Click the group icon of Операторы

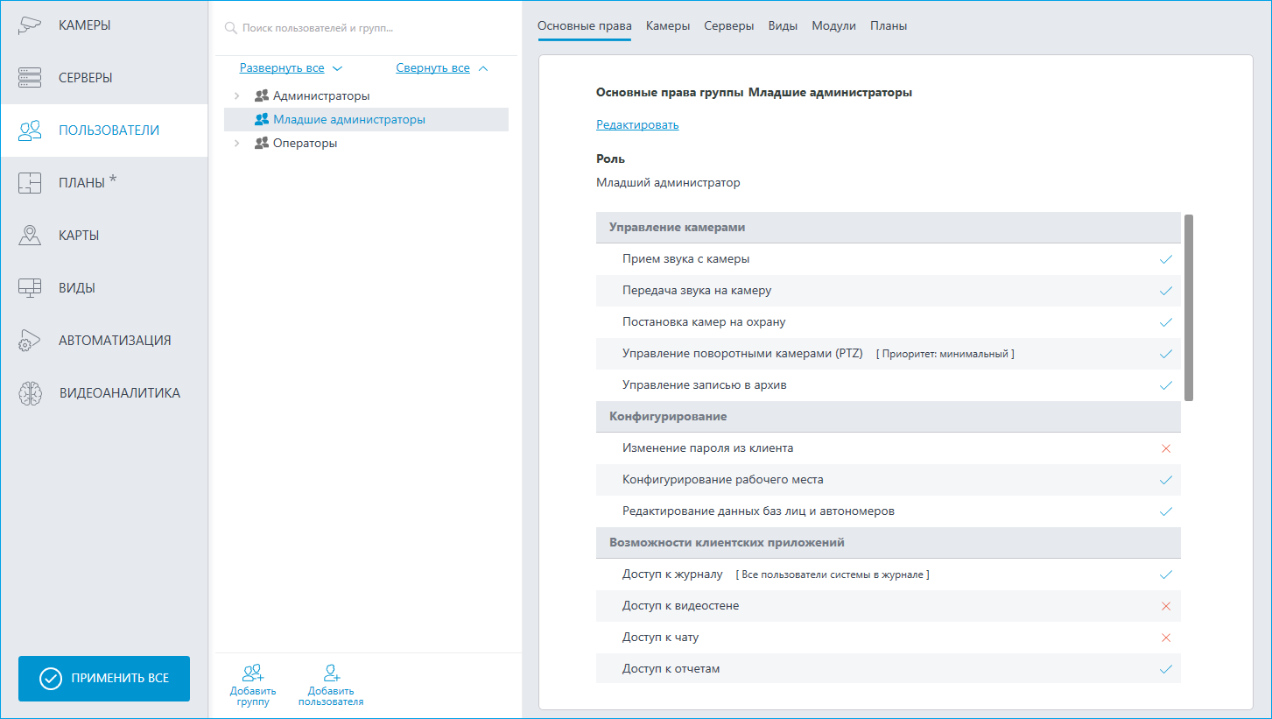click(261, 143)
